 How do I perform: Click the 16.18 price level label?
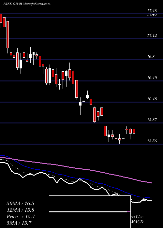(x=152, y=99)
